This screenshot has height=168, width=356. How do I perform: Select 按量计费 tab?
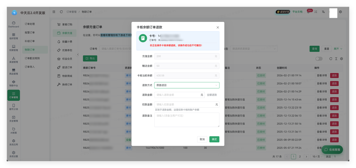tap(65, 41)
